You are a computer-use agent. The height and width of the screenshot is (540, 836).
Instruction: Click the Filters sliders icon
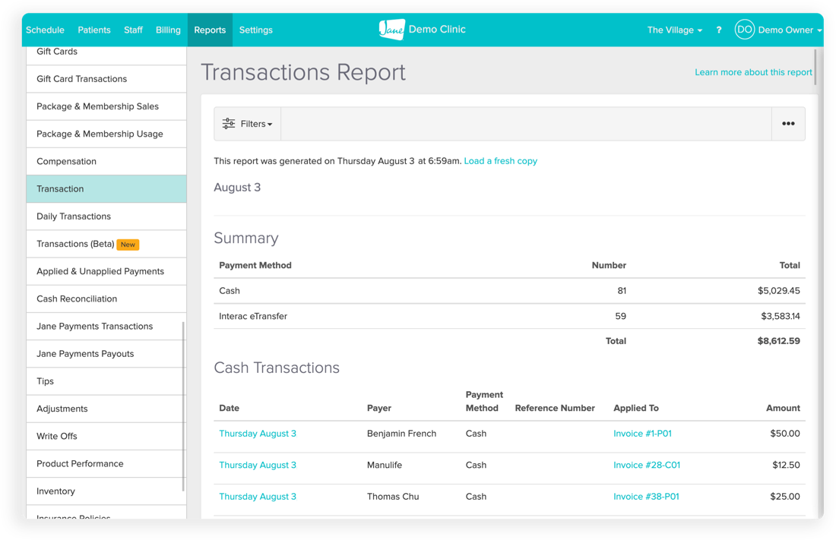pos(229,124)
